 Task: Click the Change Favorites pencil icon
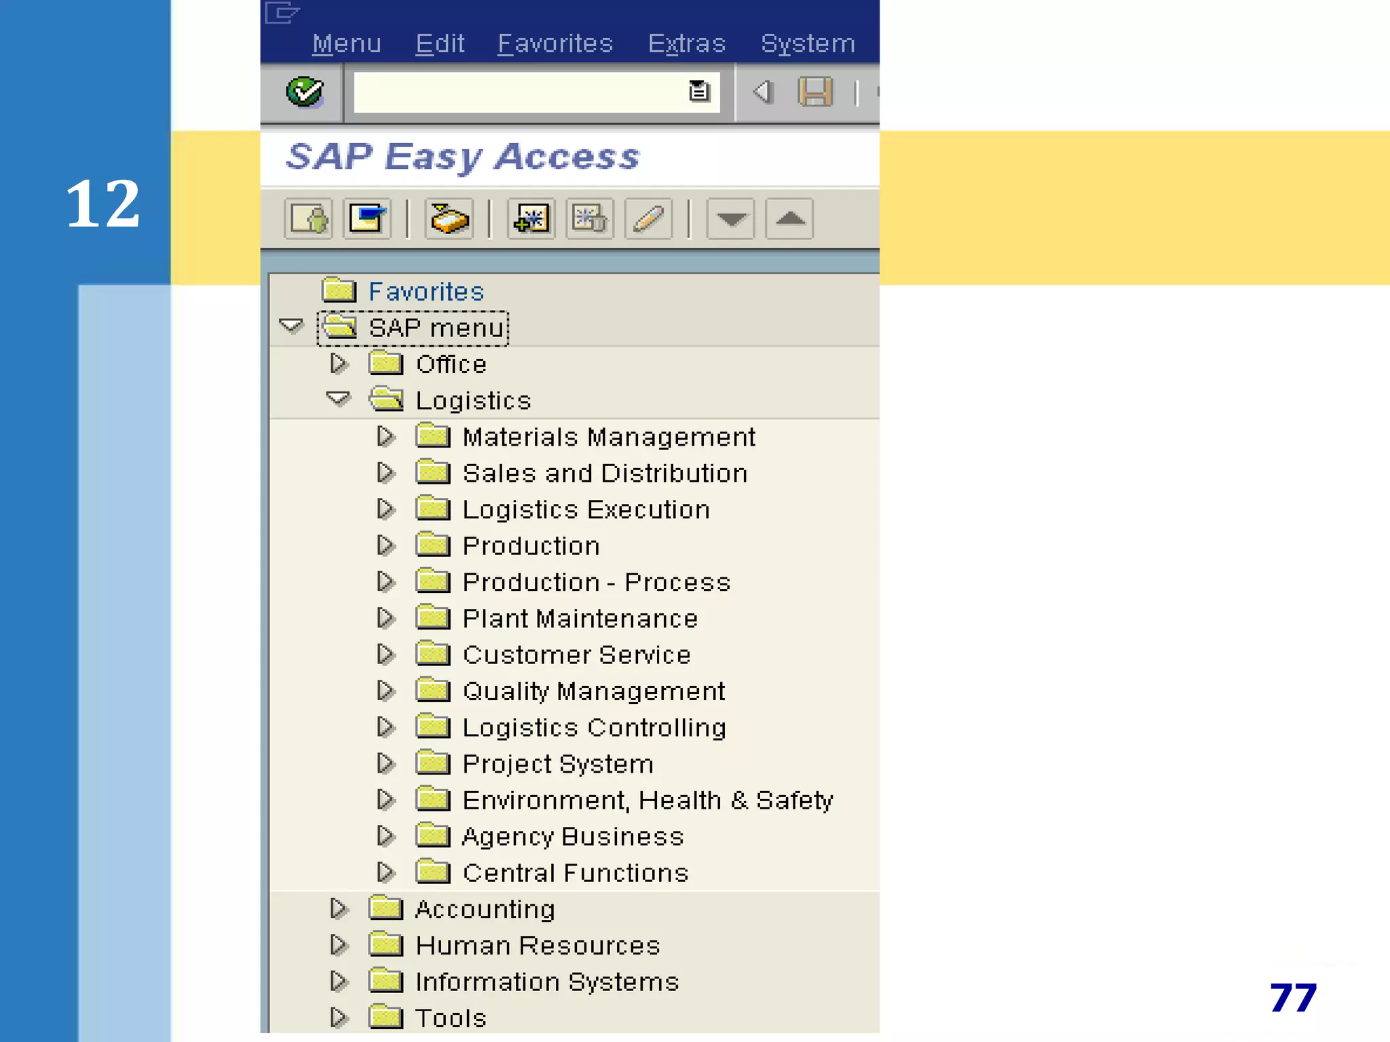pyautogui.click(x=648, y=219)
